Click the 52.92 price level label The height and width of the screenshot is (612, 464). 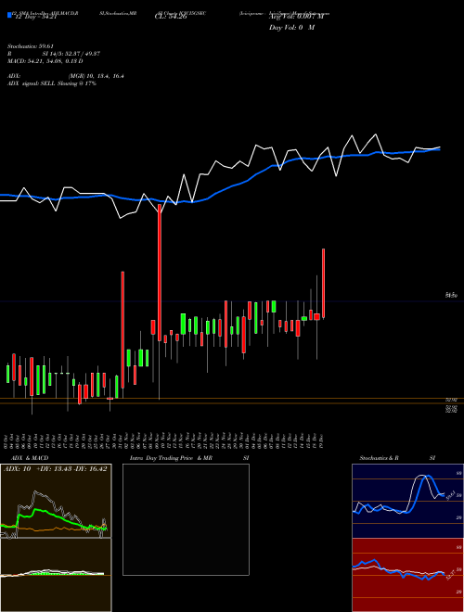click(x=452, y=400)
